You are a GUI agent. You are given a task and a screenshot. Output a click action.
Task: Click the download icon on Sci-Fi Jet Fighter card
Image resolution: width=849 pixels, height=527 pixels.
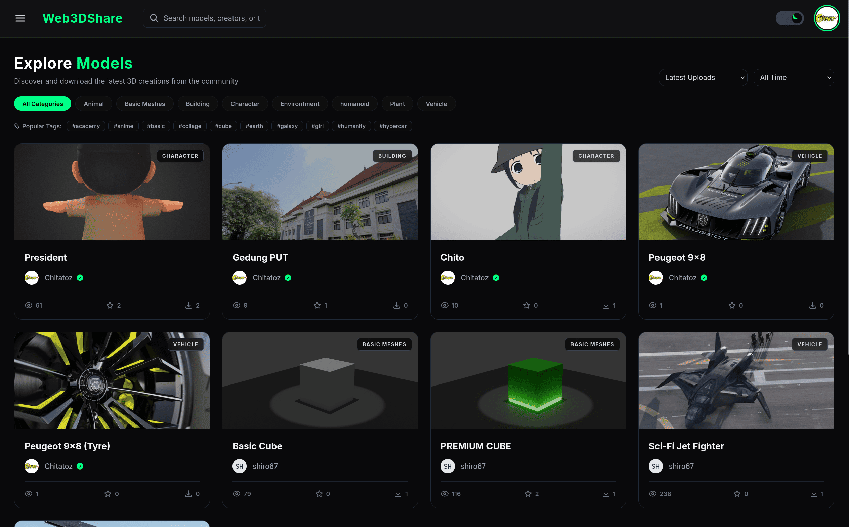coord(814,494)
